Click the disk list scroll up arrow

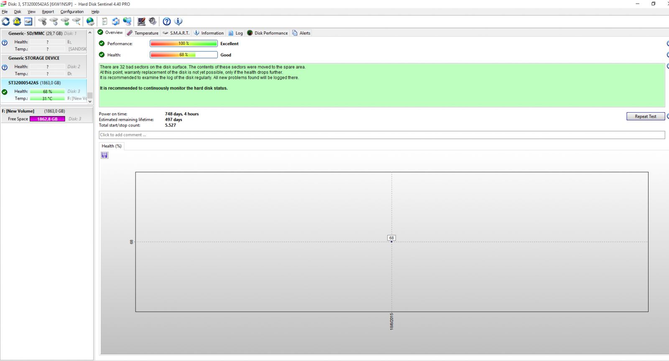click(x=90, y=33)
